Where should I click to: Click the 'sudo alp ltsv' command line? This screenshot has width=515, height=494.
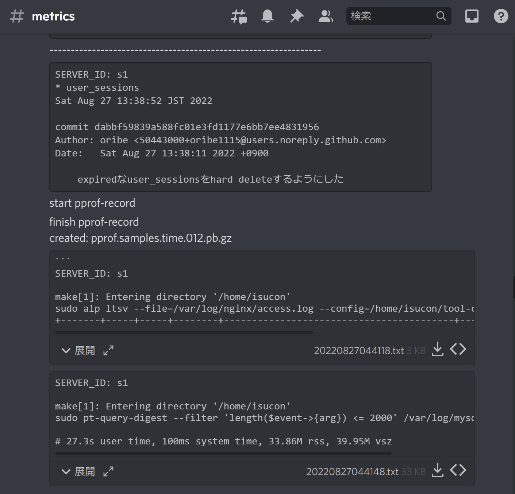[265, 308]
